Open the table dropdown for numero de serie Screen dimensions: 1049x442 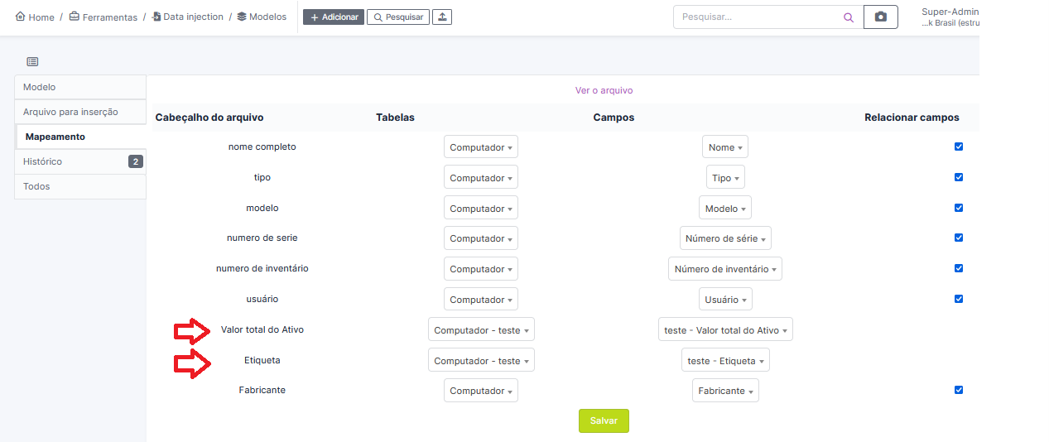481,238
